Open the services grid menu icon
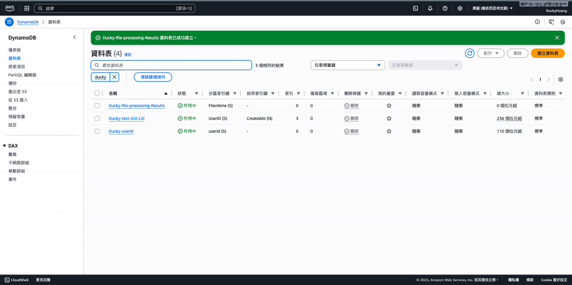Image resolution: width=572 pixels, height=285 pixels. [27, 8]
